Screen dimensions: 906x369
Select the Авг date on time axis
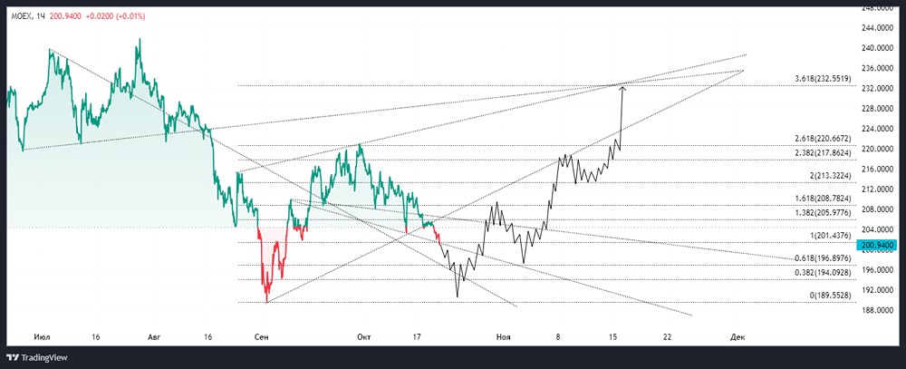pos(154,336)
